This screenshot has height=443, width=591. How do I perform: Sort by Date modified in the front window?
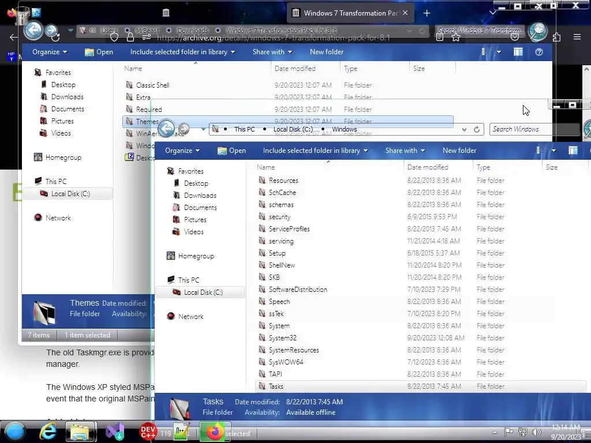428,167
